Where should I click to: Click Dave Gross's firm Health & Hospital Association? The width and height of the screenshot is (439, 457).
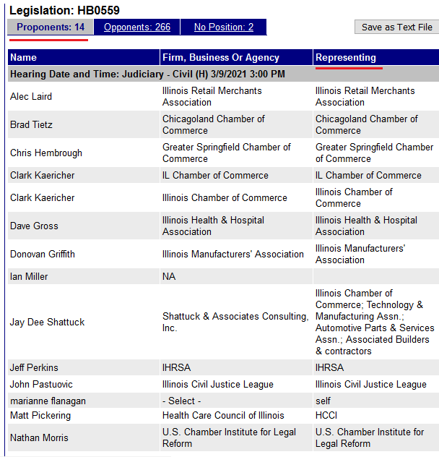coord(213,226)
